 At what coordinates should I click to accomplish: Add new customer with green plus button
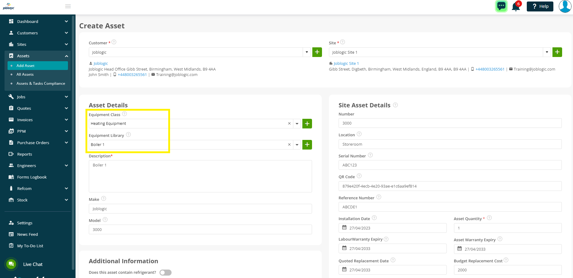pyautogui.click(x=317, y=52)
